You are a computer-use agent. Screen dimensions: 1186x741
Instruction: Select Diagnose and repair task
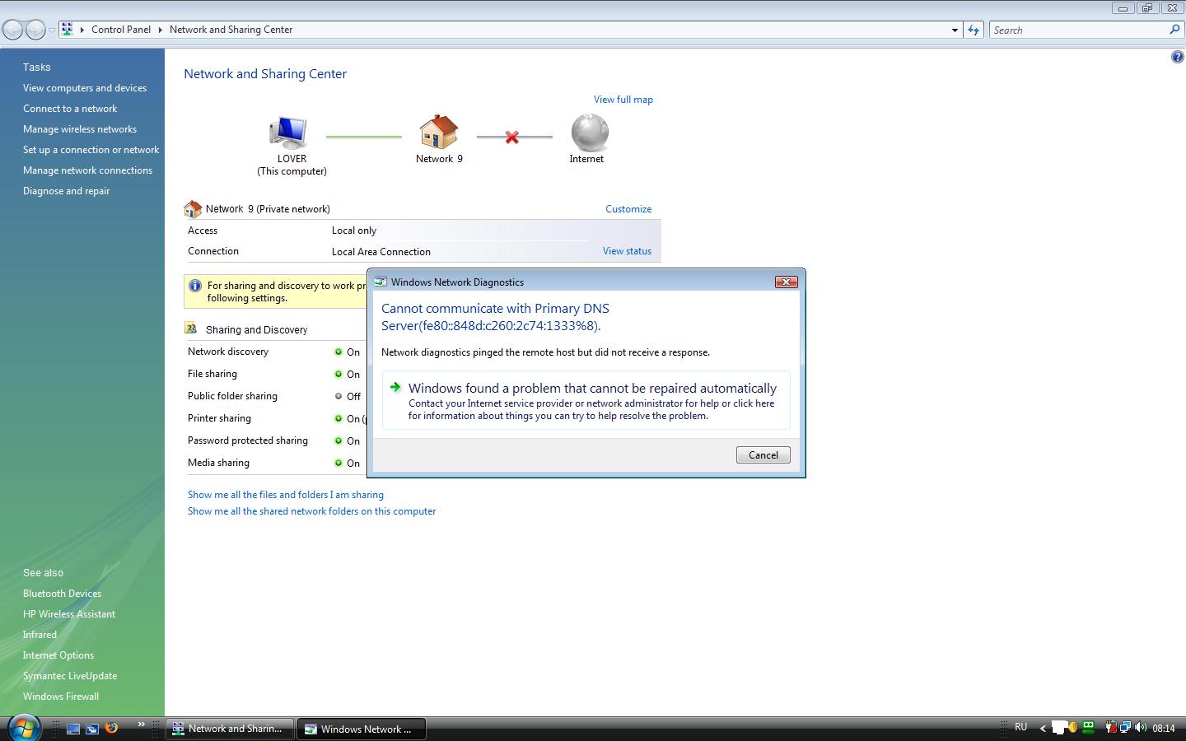66,191
